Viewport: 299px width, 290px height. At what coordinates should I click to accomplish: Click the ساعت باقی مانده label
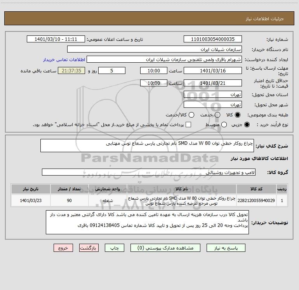click(38, 71)
